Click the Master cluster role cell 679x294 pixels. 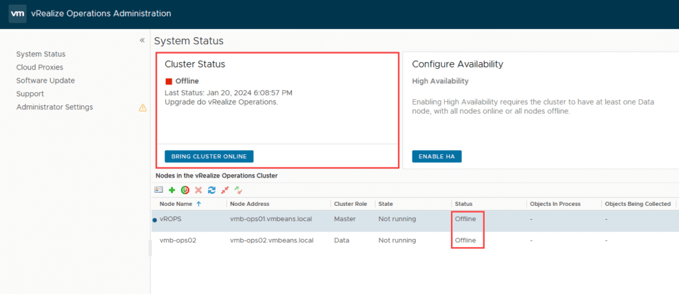345,219
